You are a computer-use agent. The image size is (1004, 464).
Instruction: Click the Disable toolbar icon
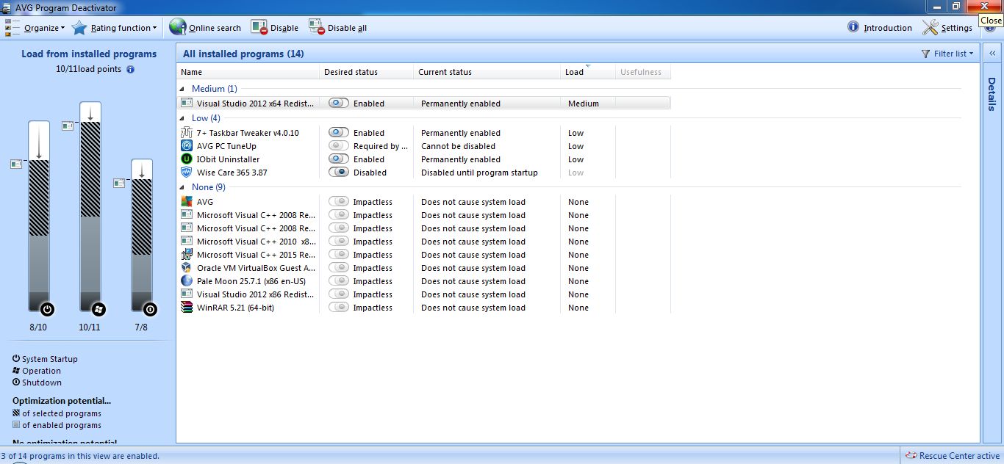(259, 27)
